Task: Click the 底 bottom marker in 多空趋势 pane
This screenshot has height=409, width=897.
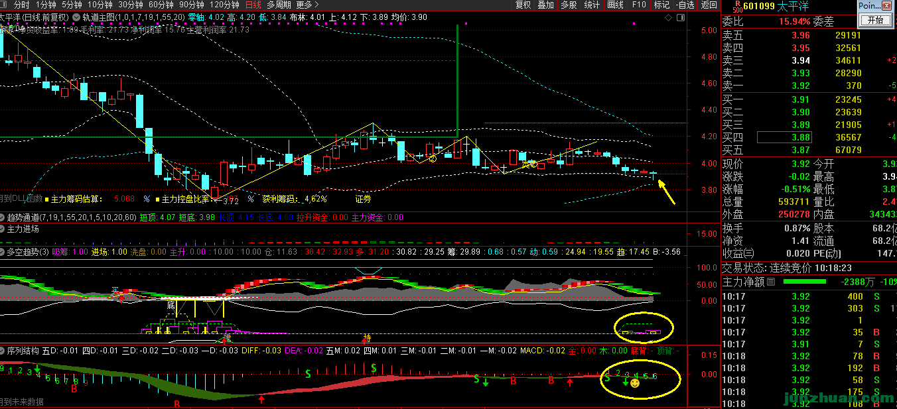Action: coord(171,306)
